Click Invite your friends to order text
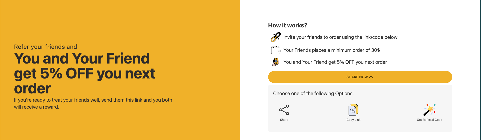This screenshot has width=481, height=140. click(x=340, y=37)
